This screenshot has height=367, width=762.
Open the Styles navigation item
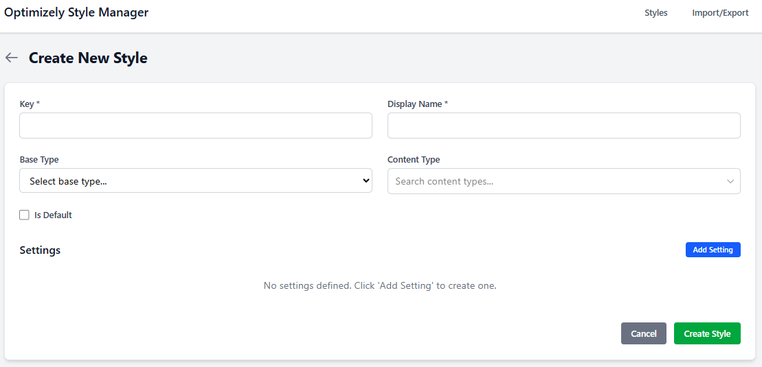click(x=655, y=13)
